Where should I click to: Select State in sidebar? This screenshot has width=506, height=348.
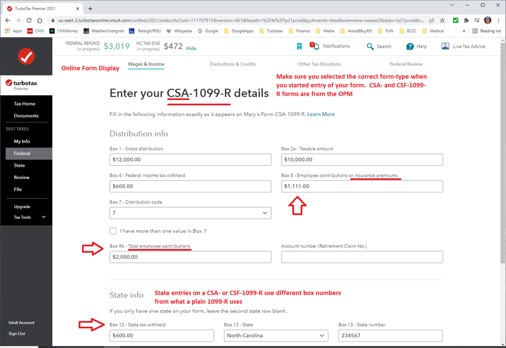[19, 165]
